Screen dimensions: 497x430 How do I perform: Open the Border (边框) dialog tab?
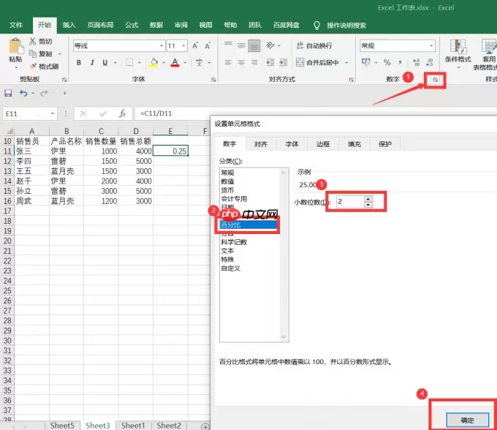pyautogui.click(x=323, y=144)
